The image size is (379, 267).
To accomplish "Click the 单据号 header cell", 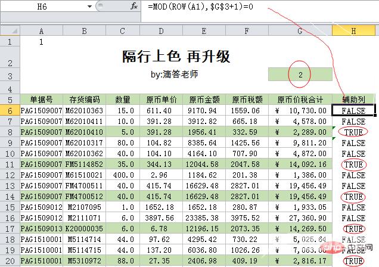I will [41, 100].
